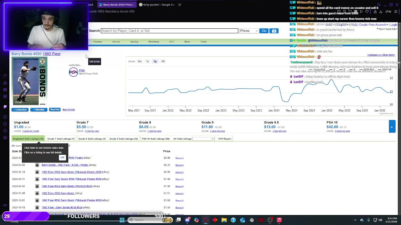
Task: Open Copilot icon in the taskbar
Action: [196, 220]
